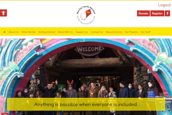Open the News & Events menu
Viewport: 172px width, 115px height.
pos(114,32)
